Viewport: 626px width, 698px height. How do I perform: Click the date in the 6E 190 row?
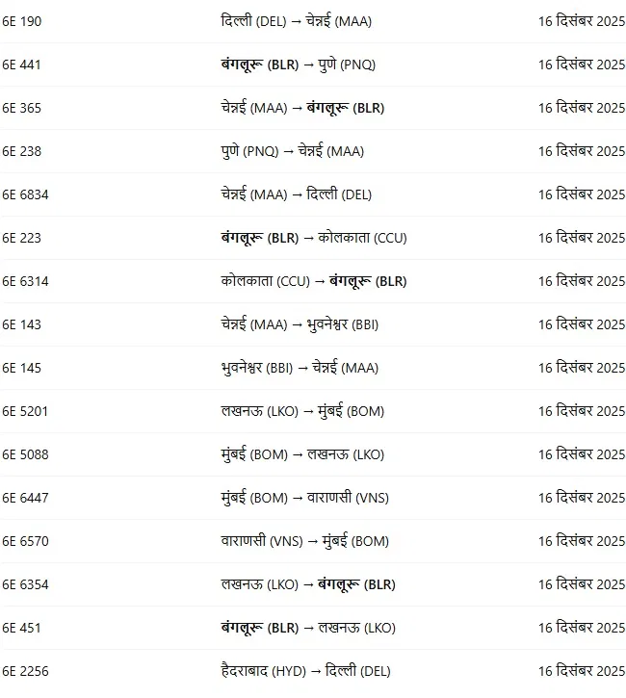click(x=582, y=21)
